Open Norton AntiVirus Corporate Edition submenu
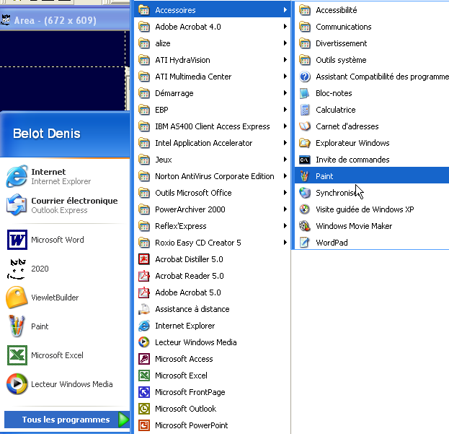Viewport: 449px width, 434px height. (213, 176)
